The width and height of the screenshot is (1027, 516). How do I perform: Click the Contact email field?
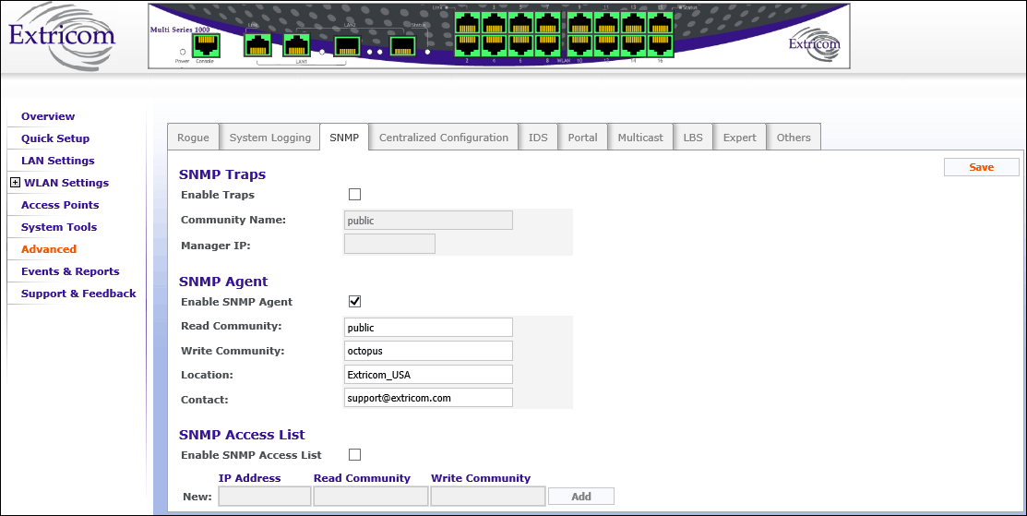[428, 398]
